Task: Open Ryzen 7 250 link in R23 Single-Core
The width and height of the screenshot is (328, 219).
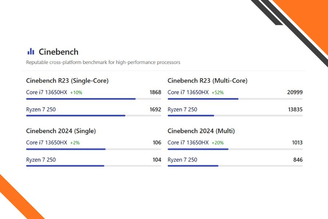Action: [x=41, y=109]
